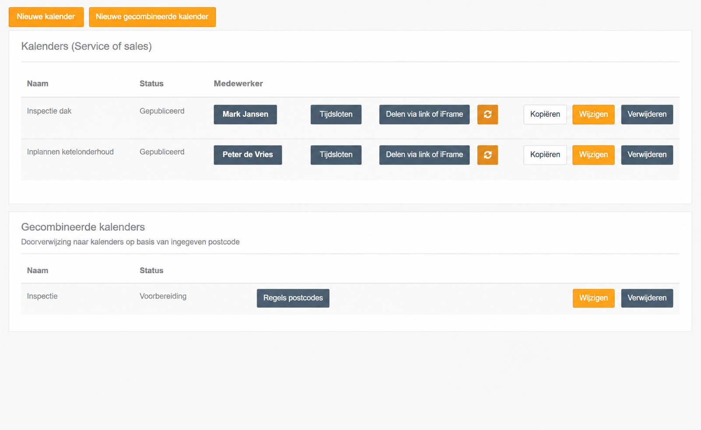Open Peter de Vries employee button
This screenshot has width=701, height=430.
point(248,155)
